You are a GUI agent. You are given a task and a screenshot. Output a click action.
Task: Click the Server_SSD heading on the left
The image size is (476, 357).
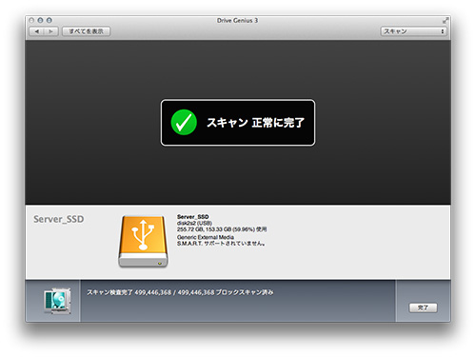pos(59,219)
